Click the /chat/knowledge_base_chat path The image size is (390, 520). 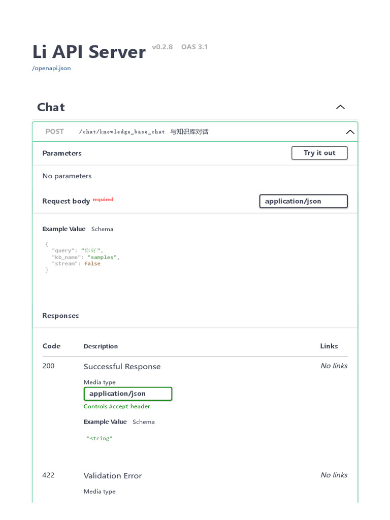tap(122, 132)
